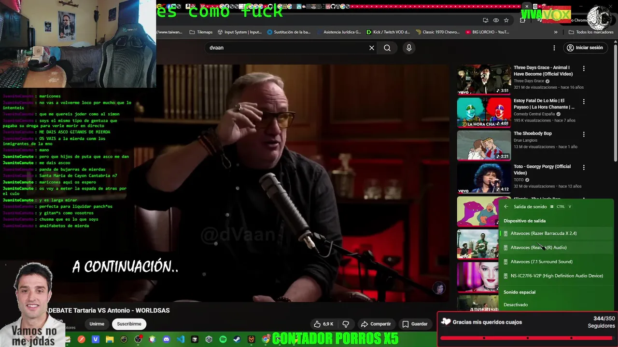
Task: Open Sustitución de la ba... bookmark
Action: tap(289, 32)
